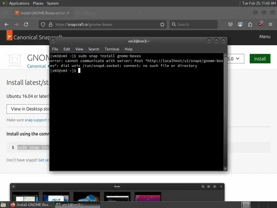Open Firefox hamburger application menu

pos(271,24)
